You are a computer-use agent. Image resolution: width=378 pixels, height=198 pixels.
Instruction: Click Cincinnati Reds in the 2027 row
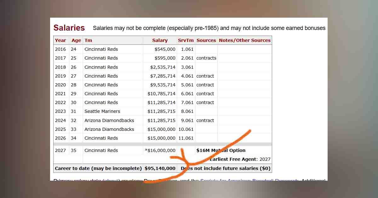coord(101,150)
